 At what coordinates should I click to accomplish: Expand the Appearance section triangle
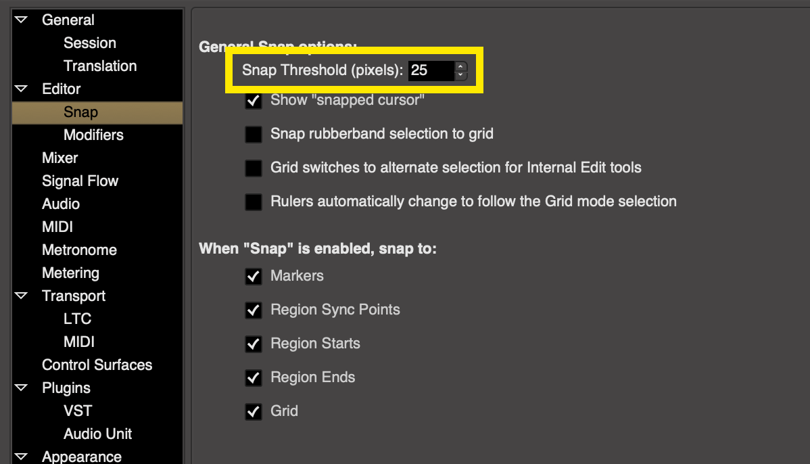click(x=22, y=457)
